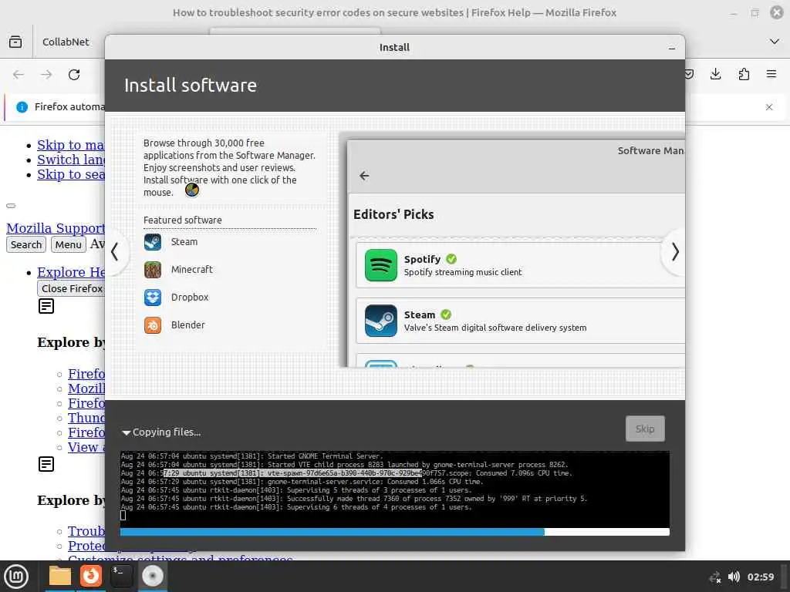Collapse the Copying files log expander

(126, 432)
